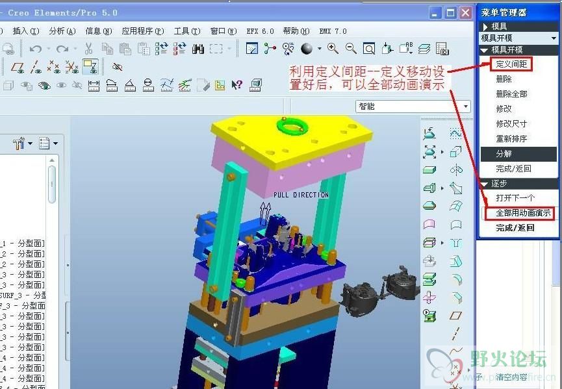
Task: Click the mirror tool icon in right toolbar
Action: pos(456,169)
